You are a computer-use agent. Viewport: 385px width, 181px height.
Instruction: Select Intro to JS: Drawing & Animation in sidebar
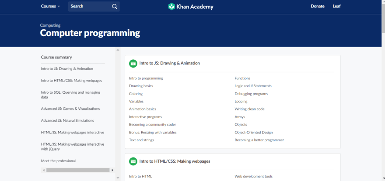coord(67,69)
